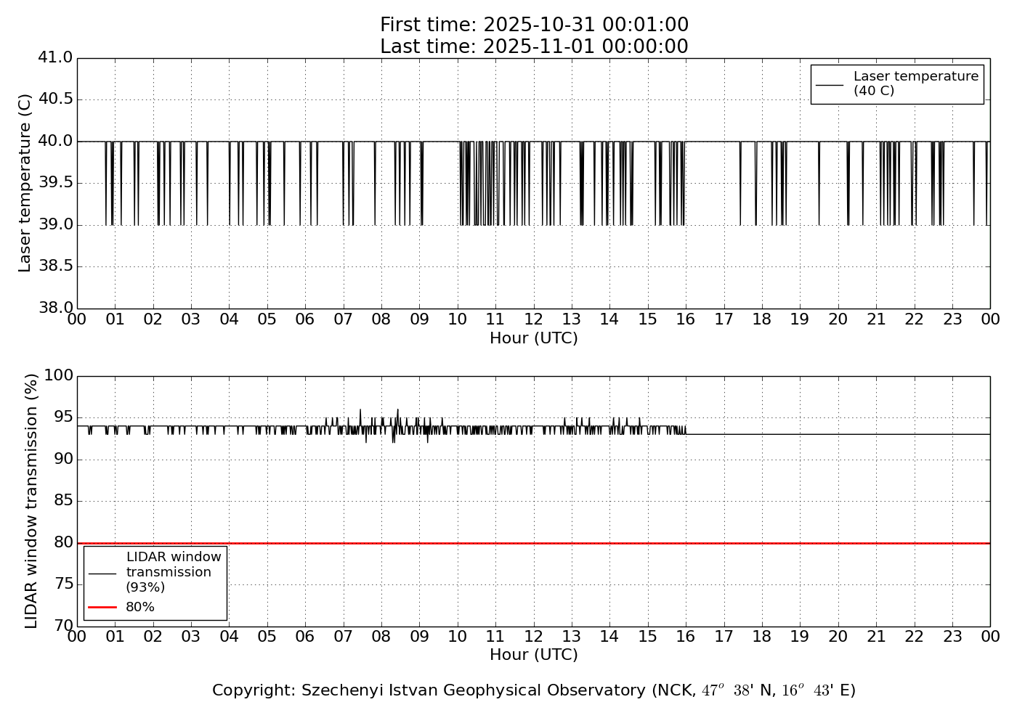Select the Last time 2025-11-01 title line
The image size is (1017, 726).
tap(534, 47)
